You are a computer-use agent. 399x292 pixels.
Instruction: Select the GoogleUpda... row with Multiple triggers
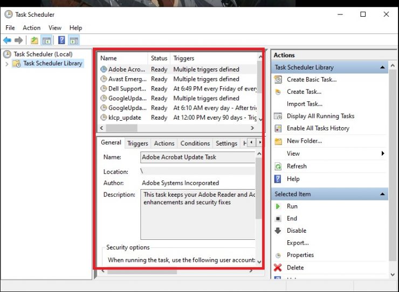coord(178,98)
